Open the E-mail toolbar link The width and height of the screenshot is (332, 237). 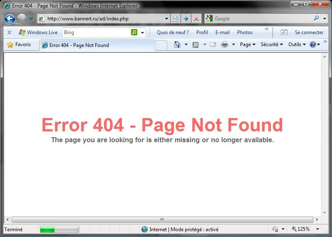223,32
